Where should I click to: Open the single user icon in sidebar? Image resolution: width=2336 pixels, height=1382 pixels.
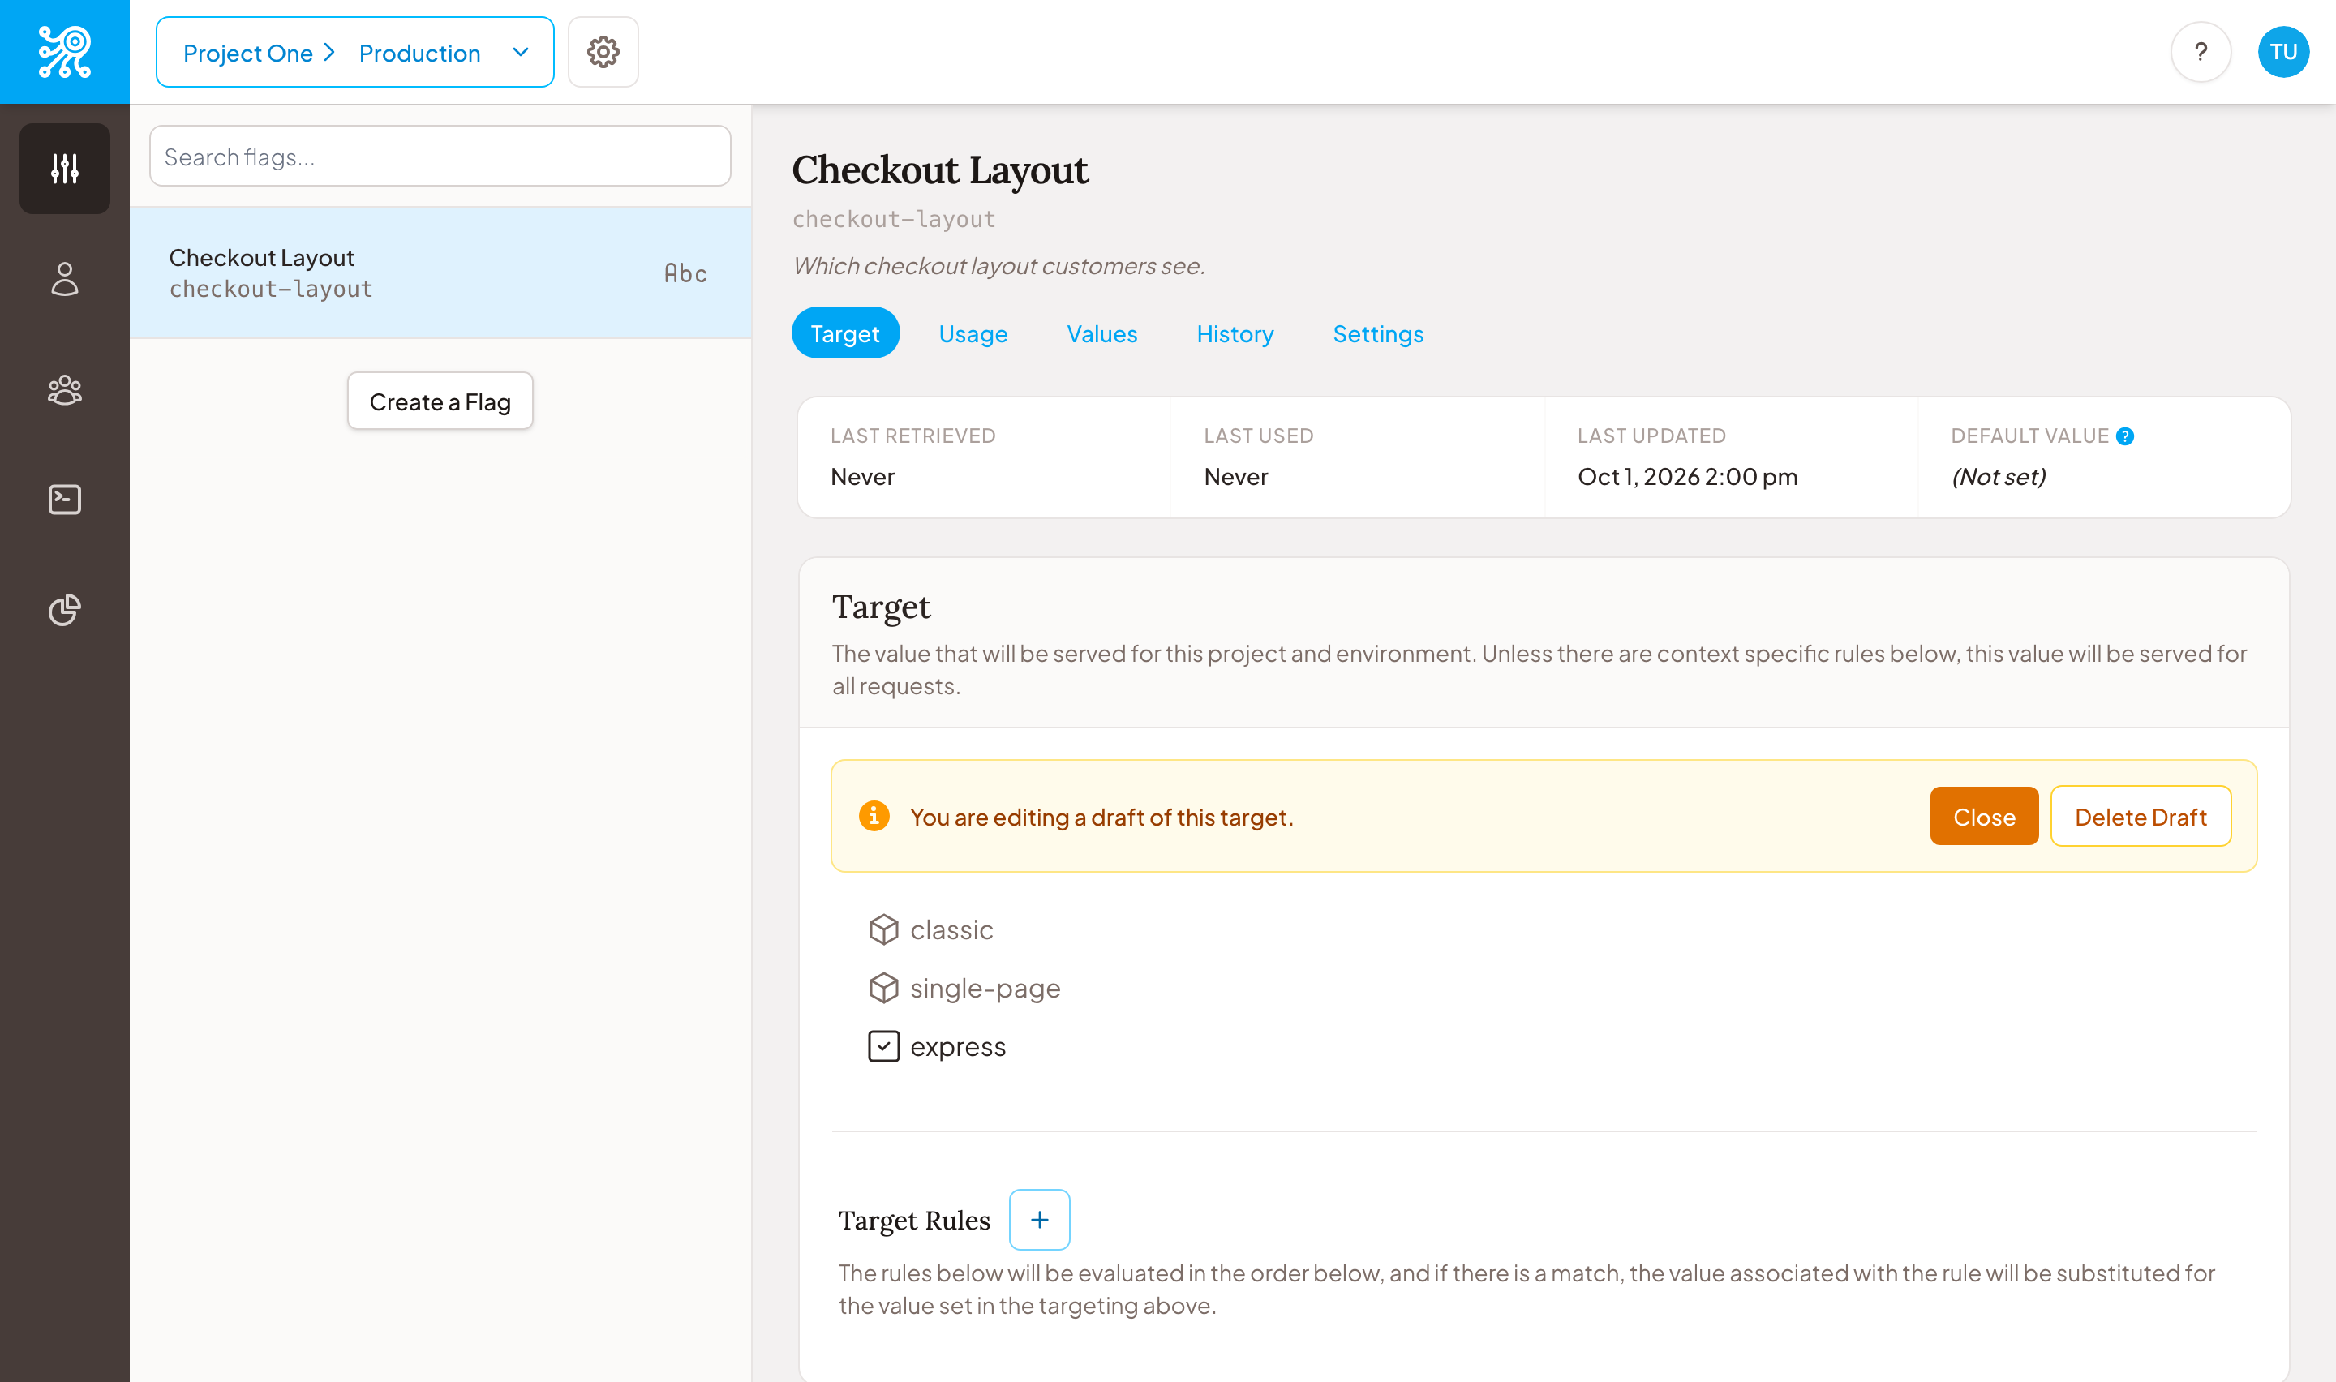tap(64, 278)
